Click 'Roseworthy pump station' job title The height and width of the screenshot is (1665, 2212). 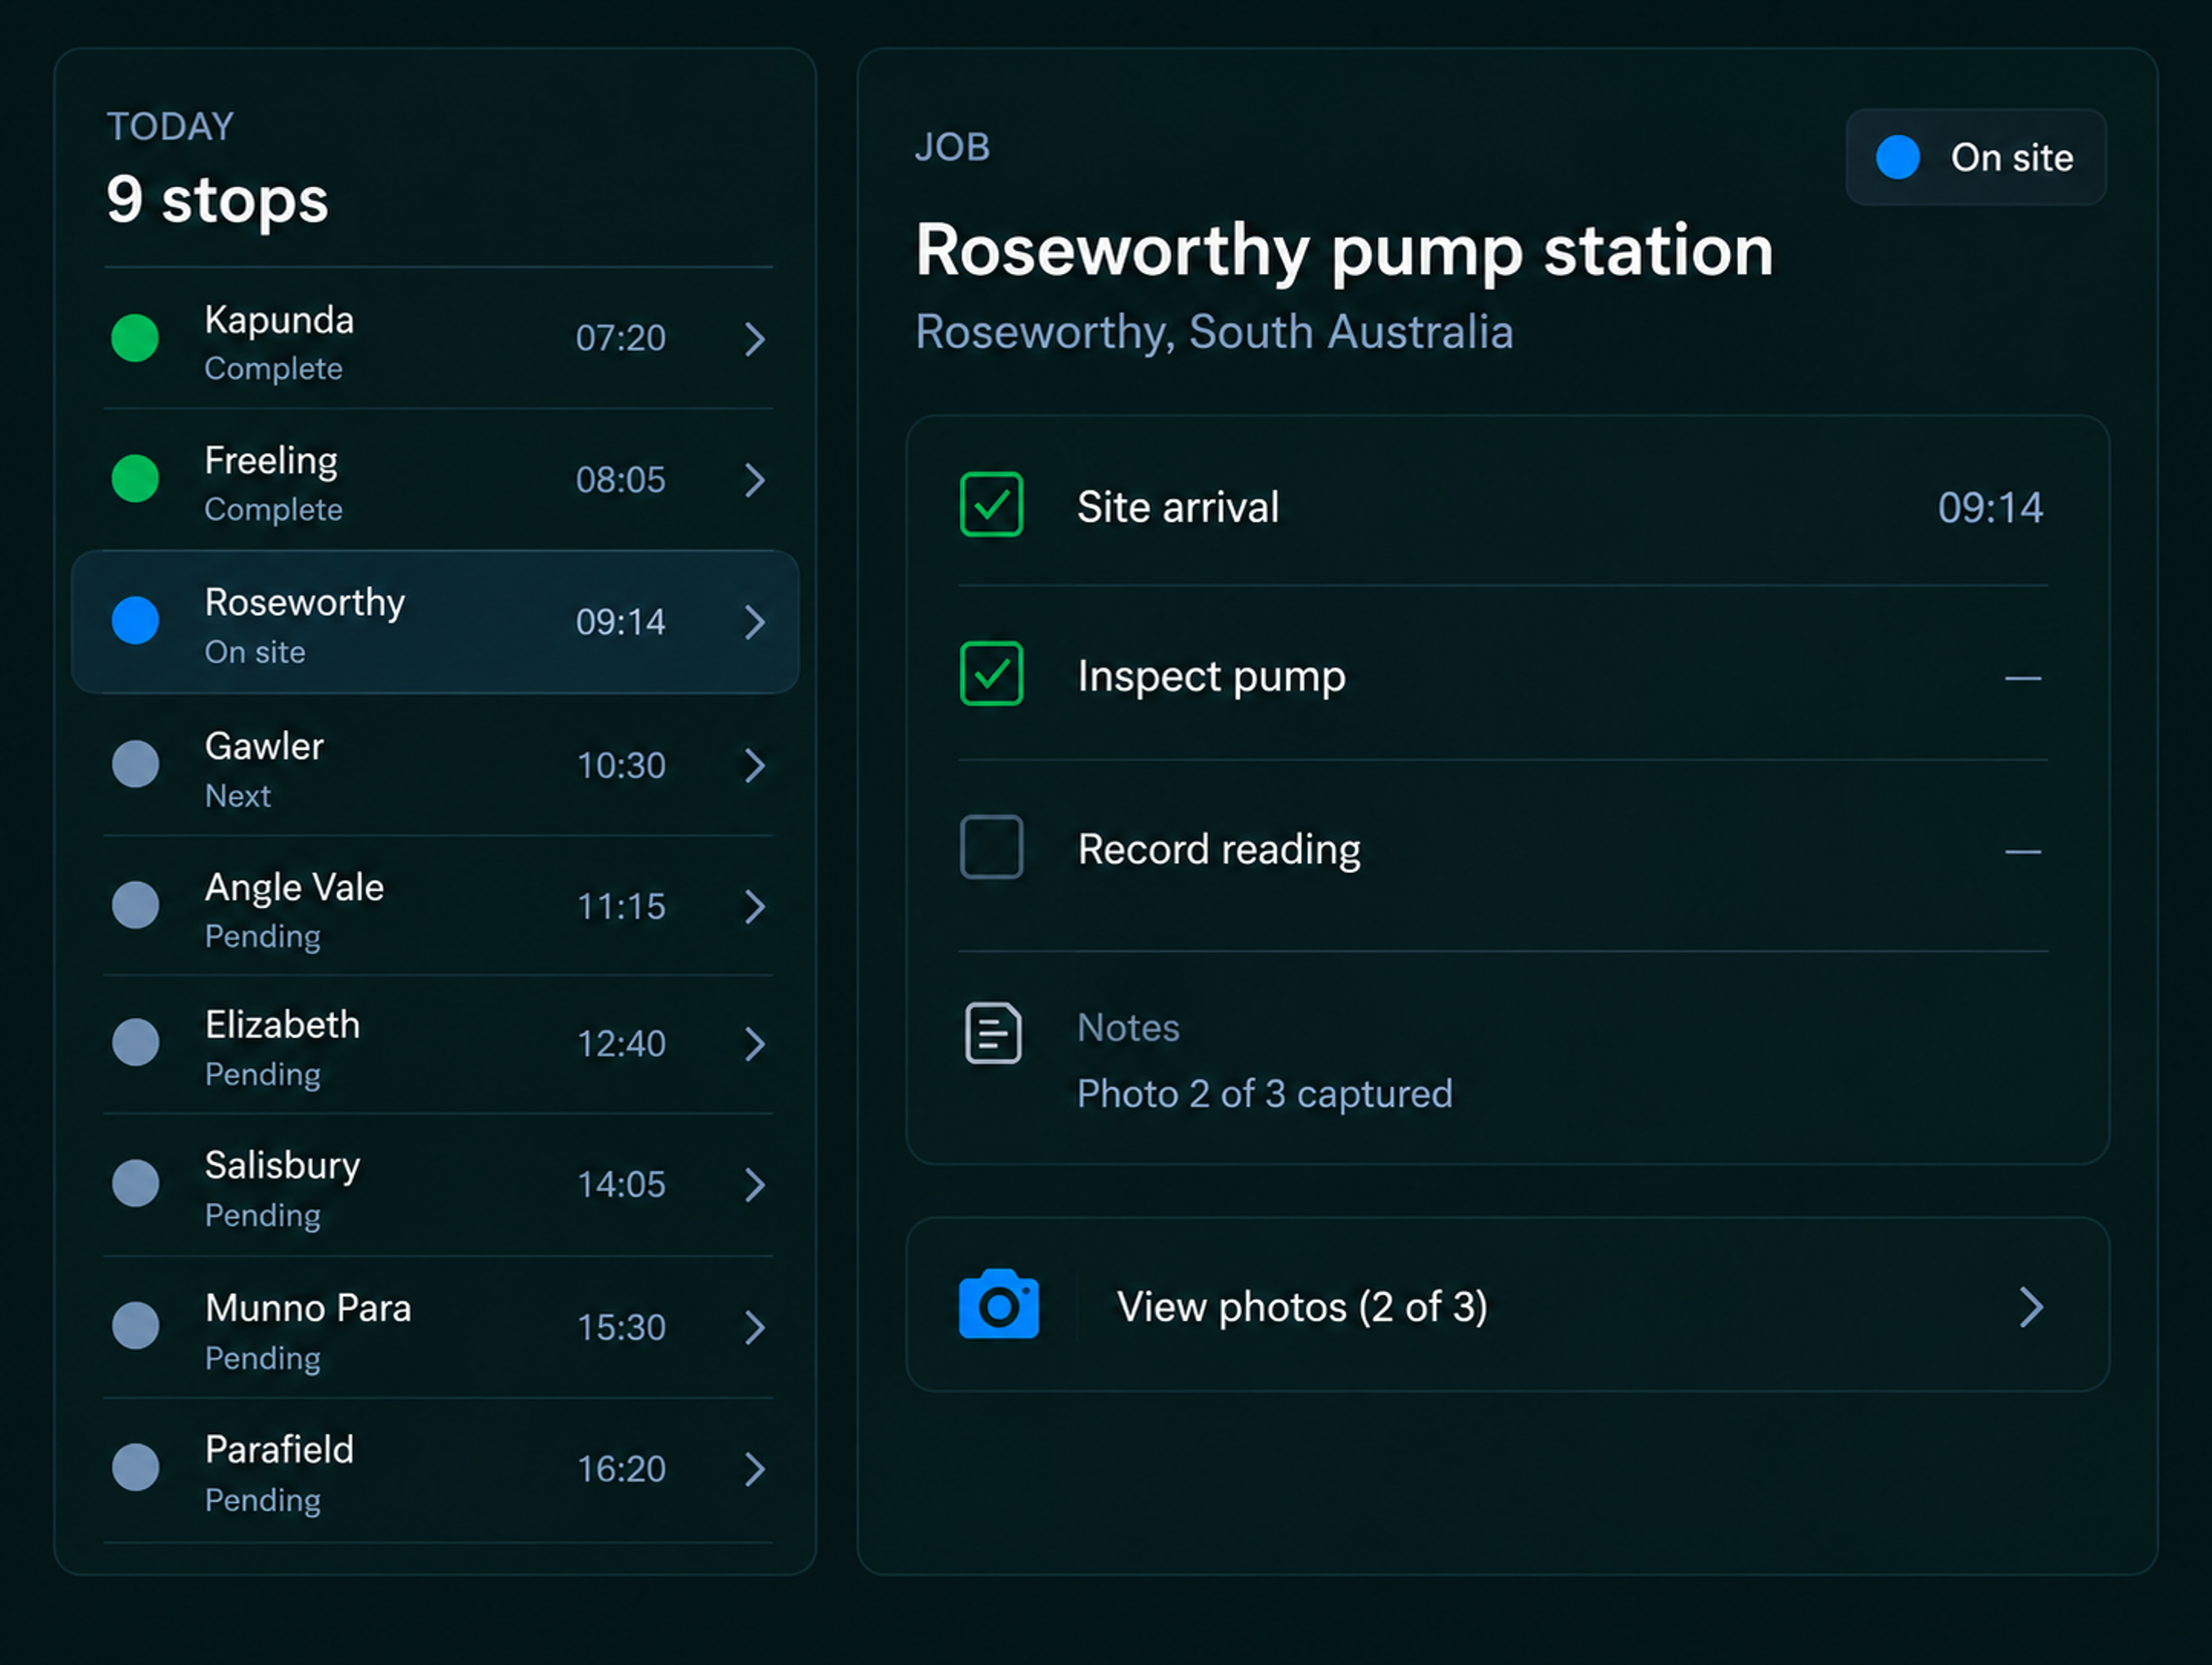1344,251
